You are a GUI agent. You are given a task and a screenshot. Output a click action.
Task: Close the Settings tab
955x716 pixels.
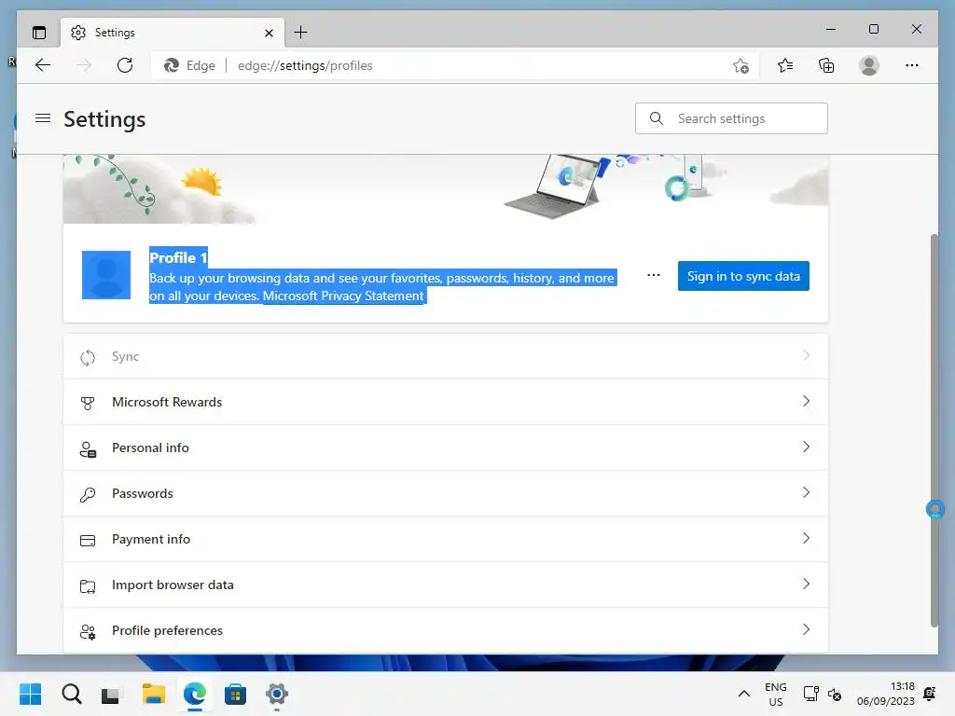(x=269, y=33)
